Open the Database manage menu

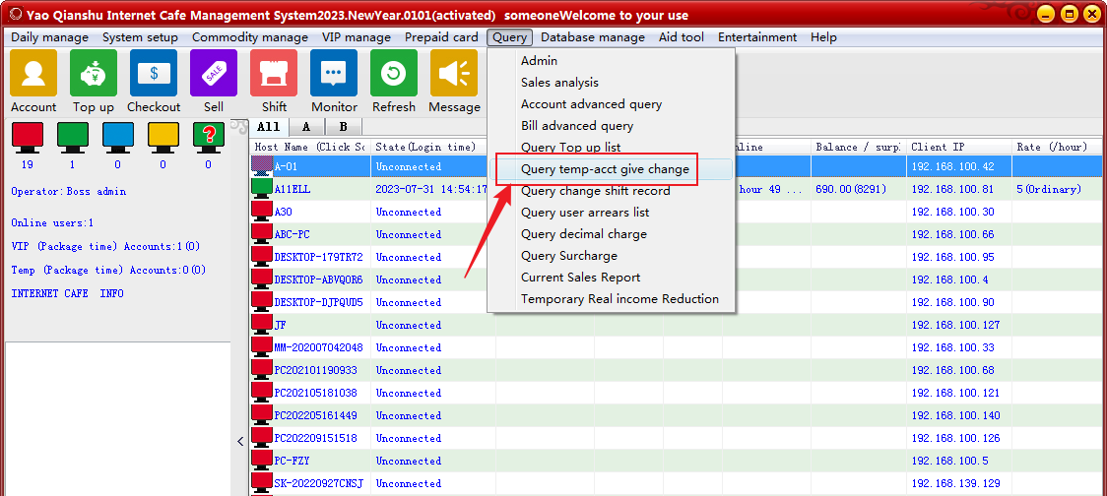(x=592, y=37)
